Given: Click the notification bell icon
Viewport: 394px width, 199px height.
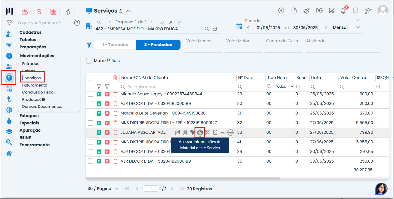Looking at the screenshot, I should [x=343, y=11].
